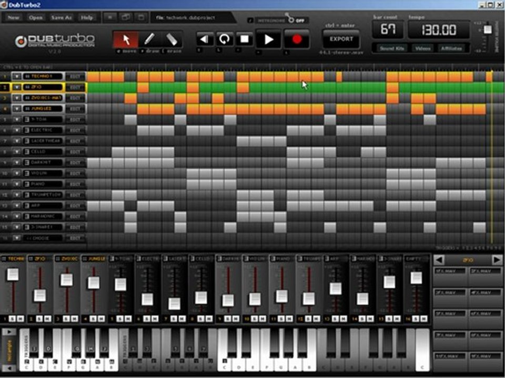Show next sample bank with right arrow
505x378 pixels.
[496, 260]
